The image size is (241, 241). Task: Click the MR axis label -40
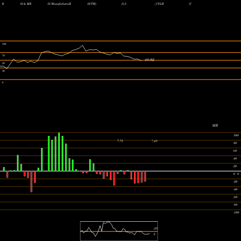click(235, 189)
